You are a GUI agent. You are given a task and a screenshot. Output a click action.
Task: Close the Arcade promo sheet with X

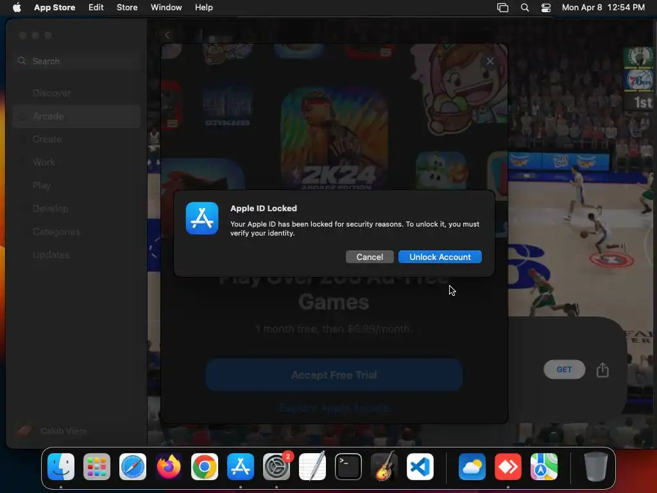pyautogui.click(x=490, y=61)
